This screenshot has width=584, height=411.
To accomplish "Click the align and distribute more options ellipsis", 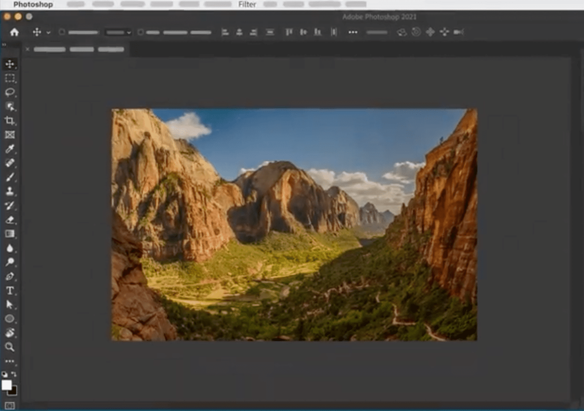I will pyautogui.click(x=352, y=32).
